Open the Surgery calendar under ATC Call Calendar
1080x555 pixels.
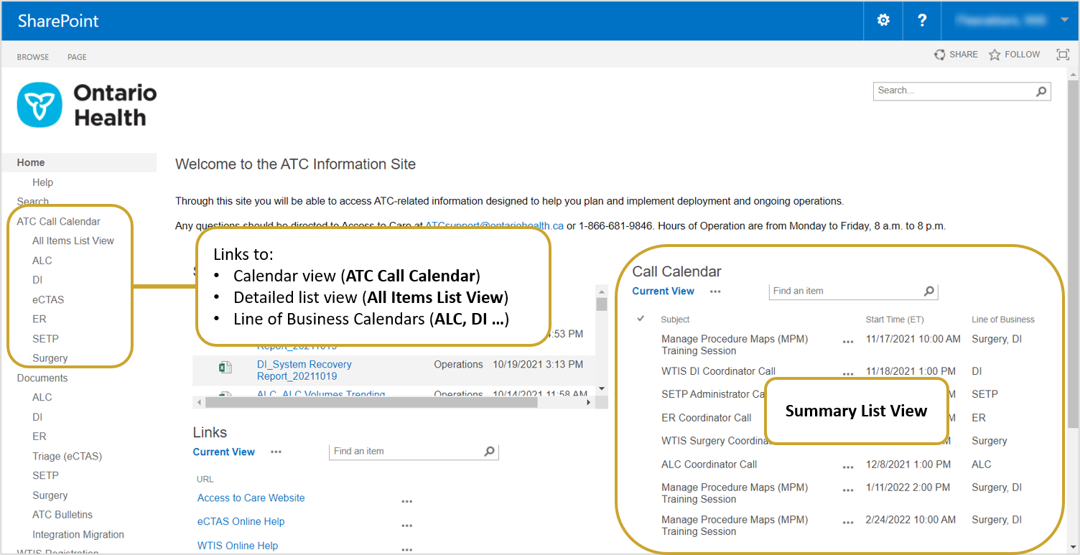(50, 358)
